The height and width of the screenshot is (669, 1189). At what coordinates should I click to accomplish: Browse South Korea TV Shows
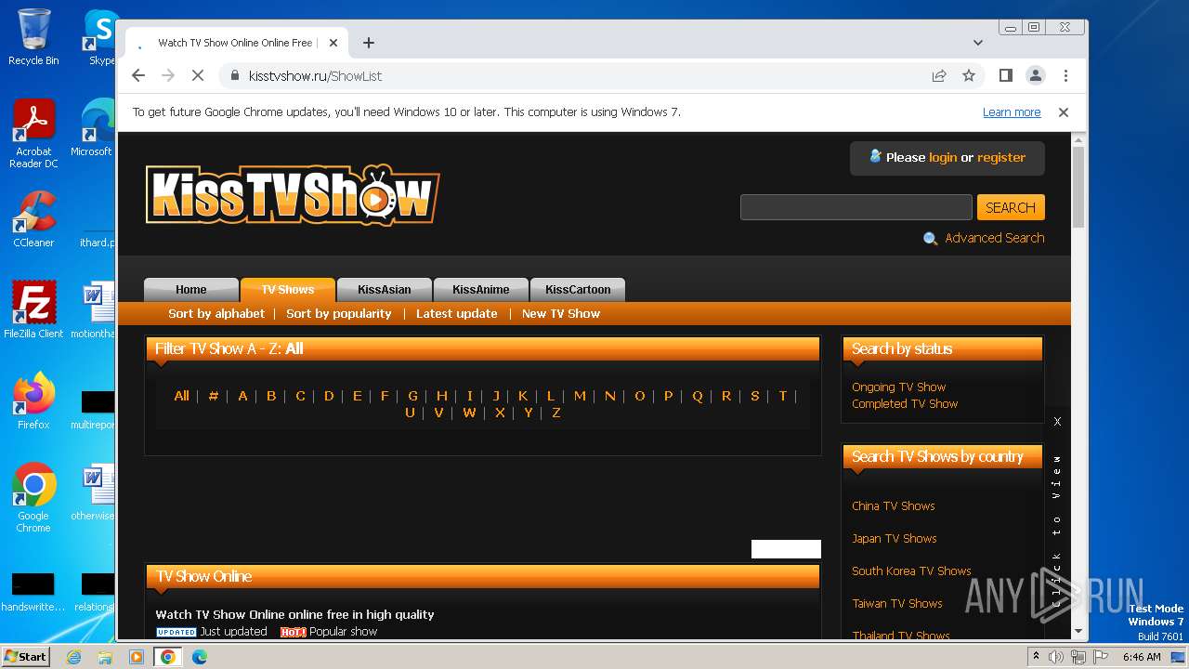pyautogui.click(x=911, y=571)
